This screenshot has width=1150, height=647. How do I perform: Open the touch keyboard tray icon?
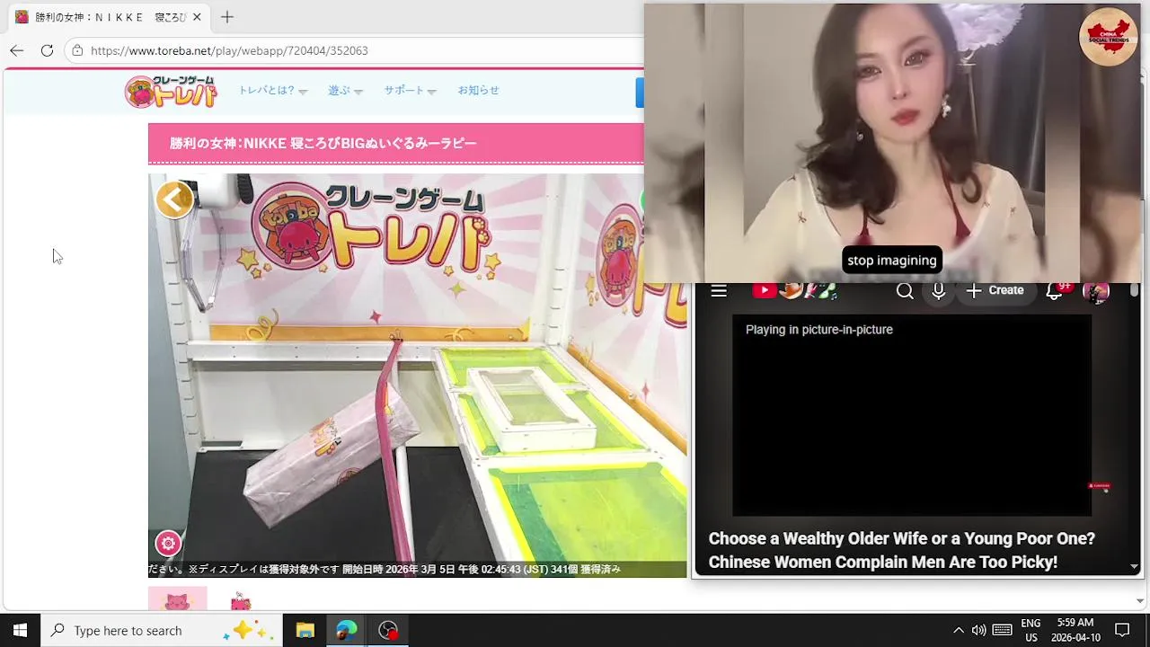coord(1002,630)
